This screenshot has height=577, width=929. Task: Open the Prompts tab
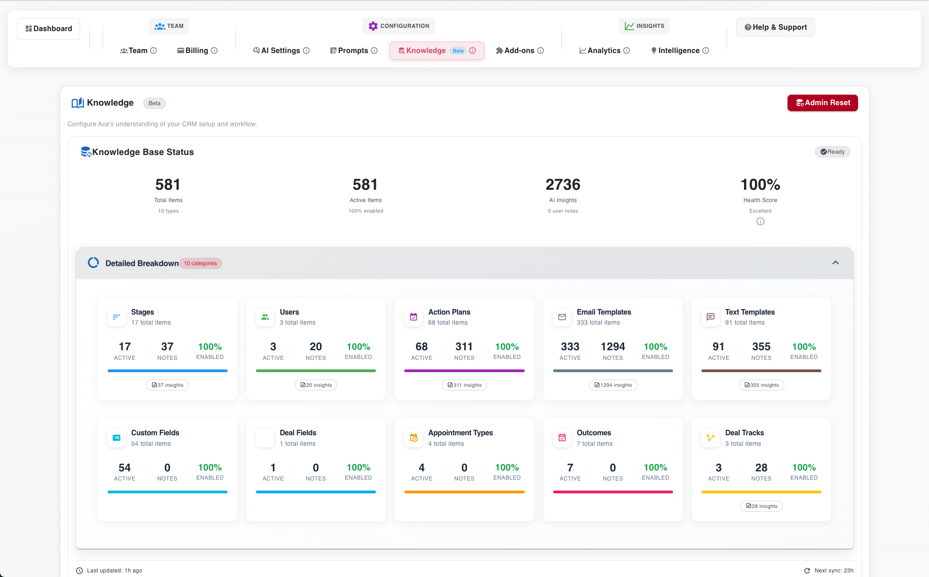coord(353,51)
